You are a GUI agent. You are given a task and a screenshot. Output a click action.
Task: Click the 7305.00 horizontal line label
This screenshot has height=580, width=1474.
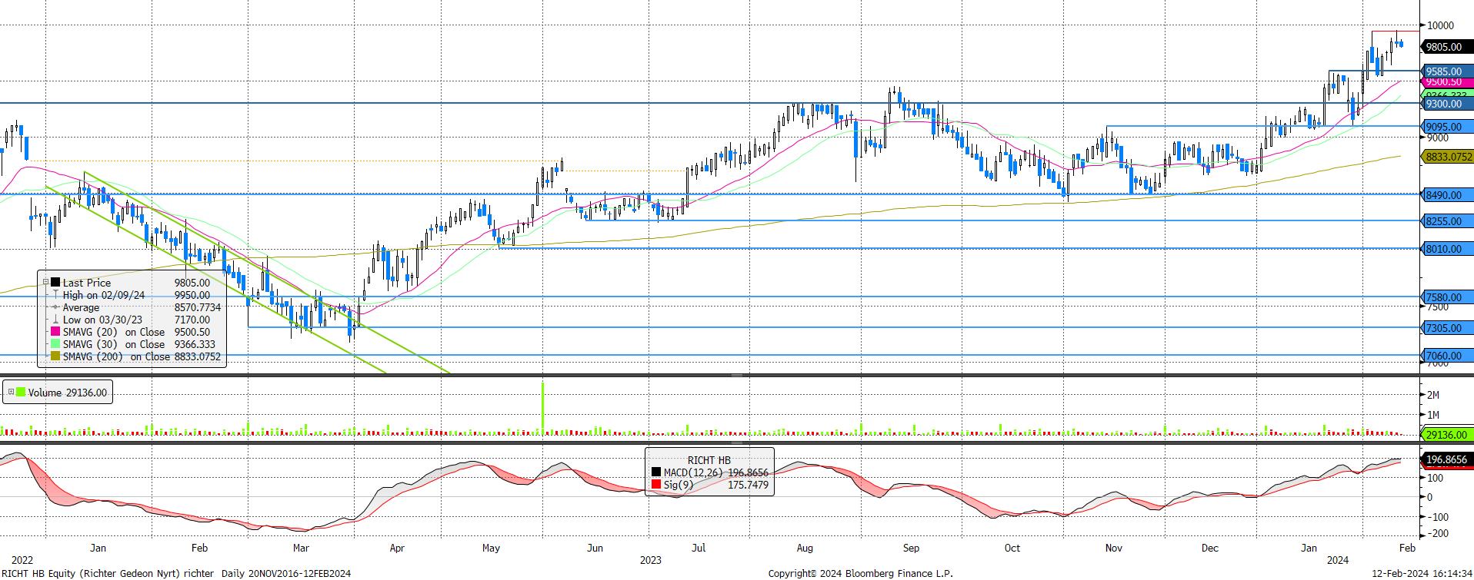1447,328
